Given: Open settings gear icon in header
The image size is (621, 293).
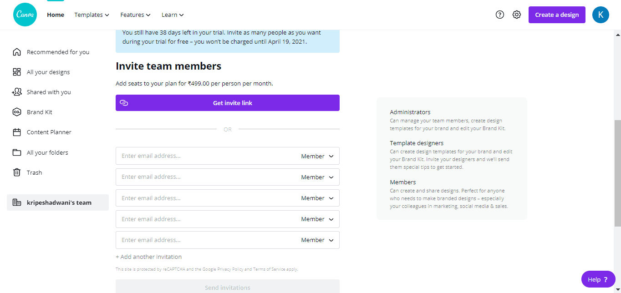Looking at the screenshot, I should (x=516, y=15).
